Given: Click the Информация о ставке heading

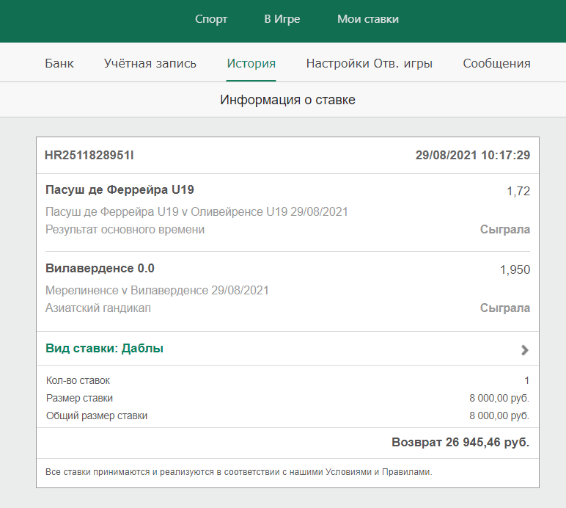Looking at the screenshot, I should pyautogui.click(x=287, y=100).
